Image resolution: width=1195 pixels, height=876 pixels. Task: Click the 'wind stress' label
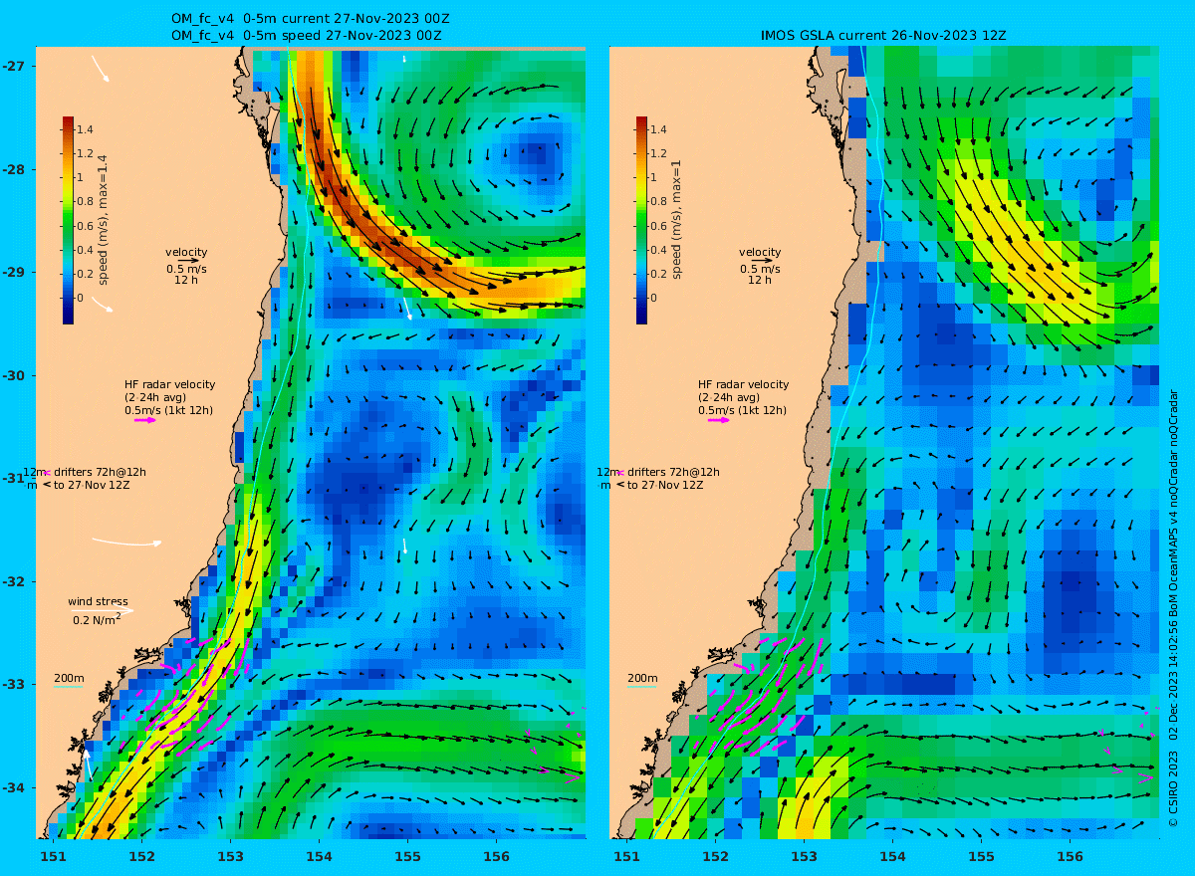(98, 601)
